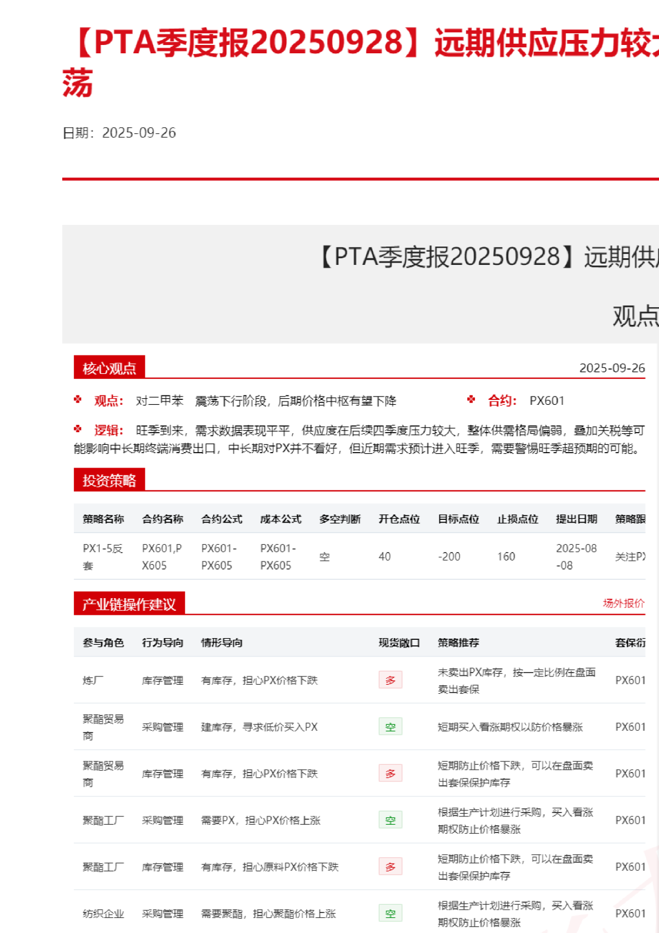Click the 多空判断 column header

point(339,519)
